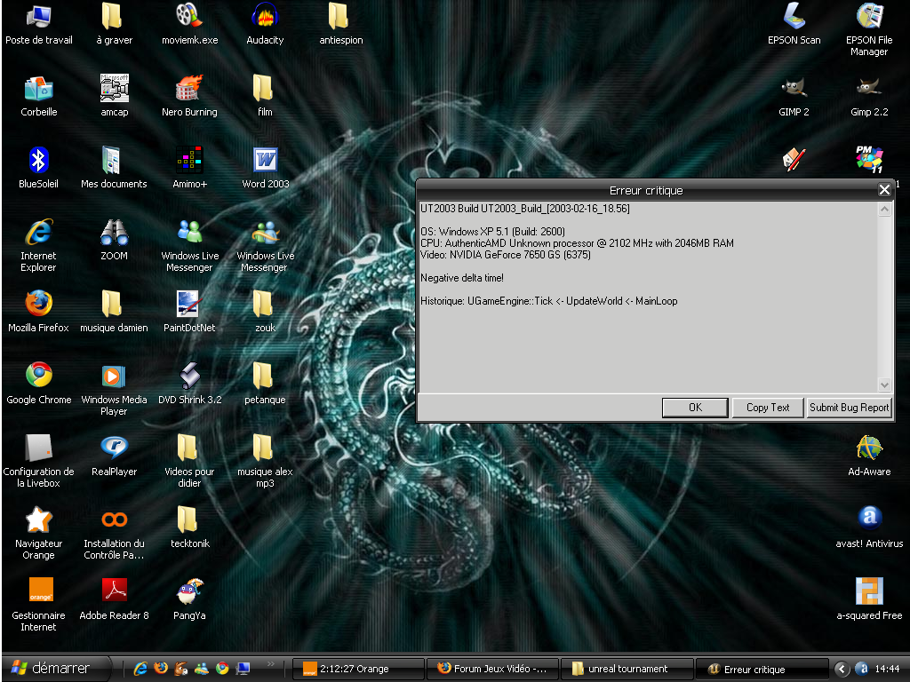Switch to 2:12:27 Orange taskbar item

coord(357,669)
